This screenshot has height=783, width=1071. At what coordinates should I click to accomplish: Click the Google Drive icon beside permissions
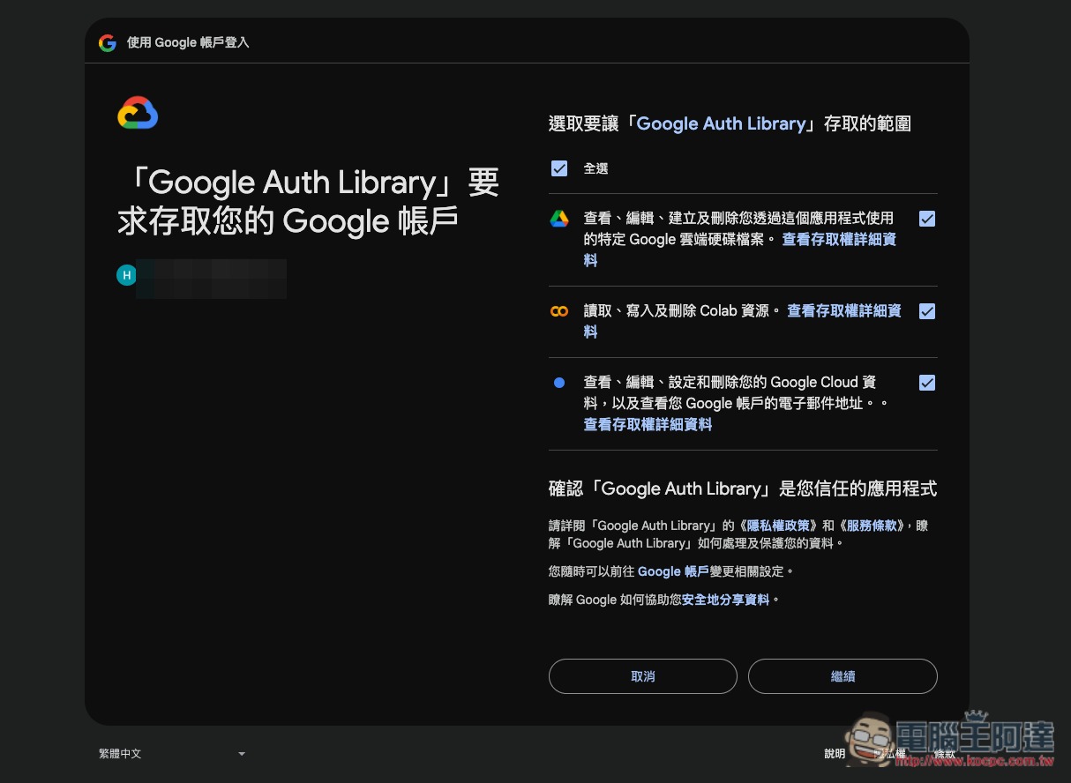(x=559, y=219)
